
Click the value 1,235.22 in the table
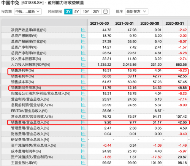coord(104,65)
